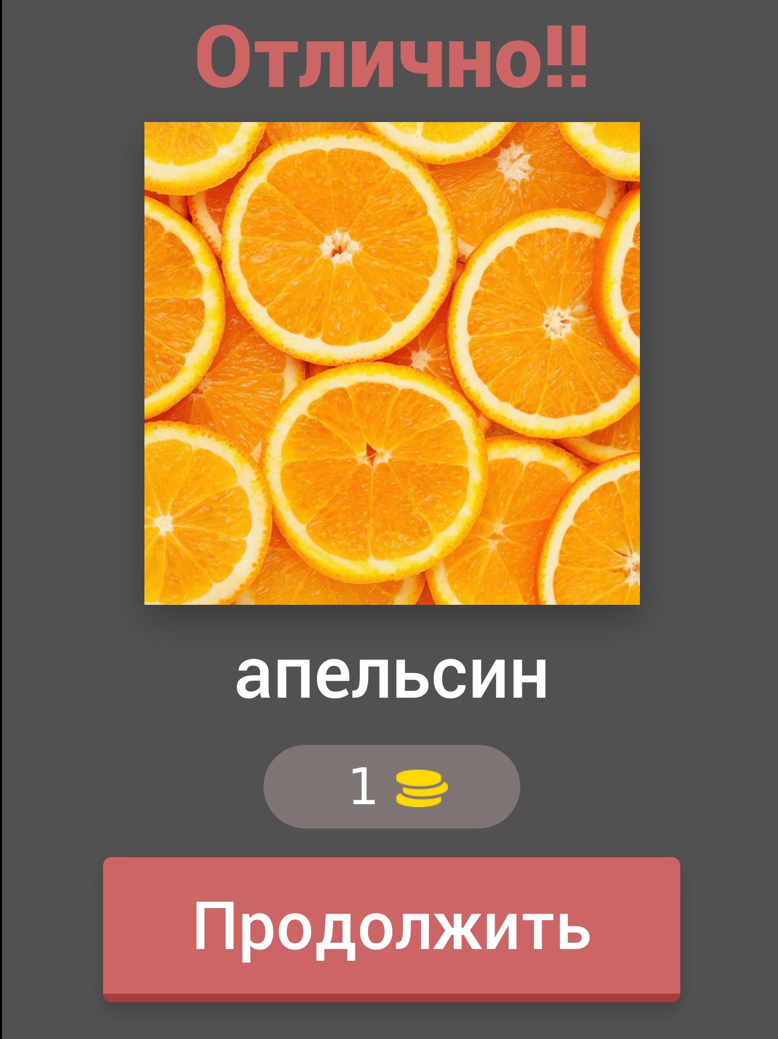This screenshot has width=778, height=1039.
Task: Click the Отлично!! congratulation heading
Action: click(x=392, y=57)
